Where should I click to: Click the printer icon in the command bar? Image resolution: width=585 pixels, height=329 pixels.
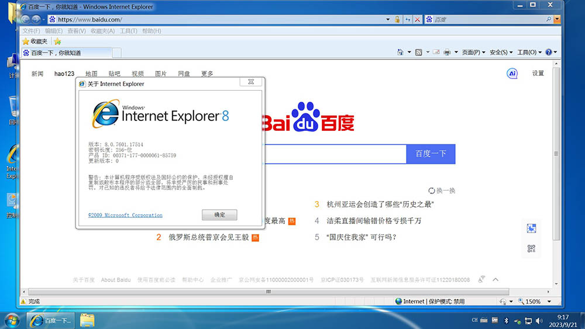click(448, 53)
